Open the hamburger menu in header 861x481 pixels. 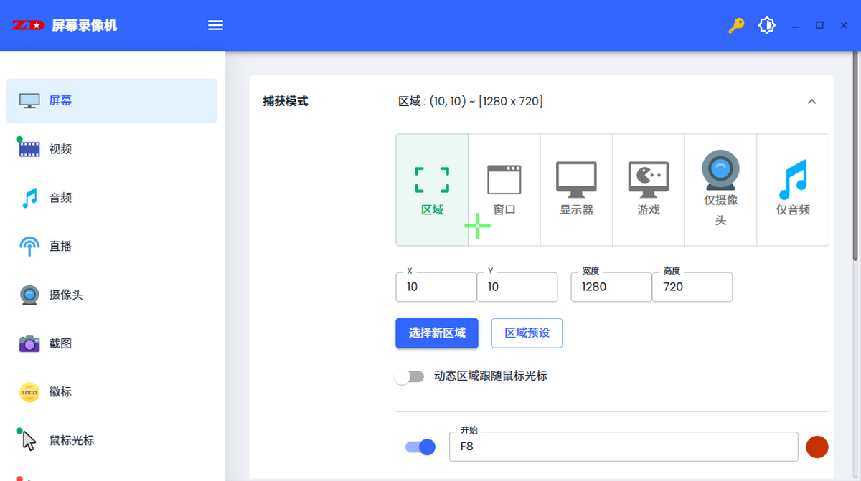(x=215, y=26)
